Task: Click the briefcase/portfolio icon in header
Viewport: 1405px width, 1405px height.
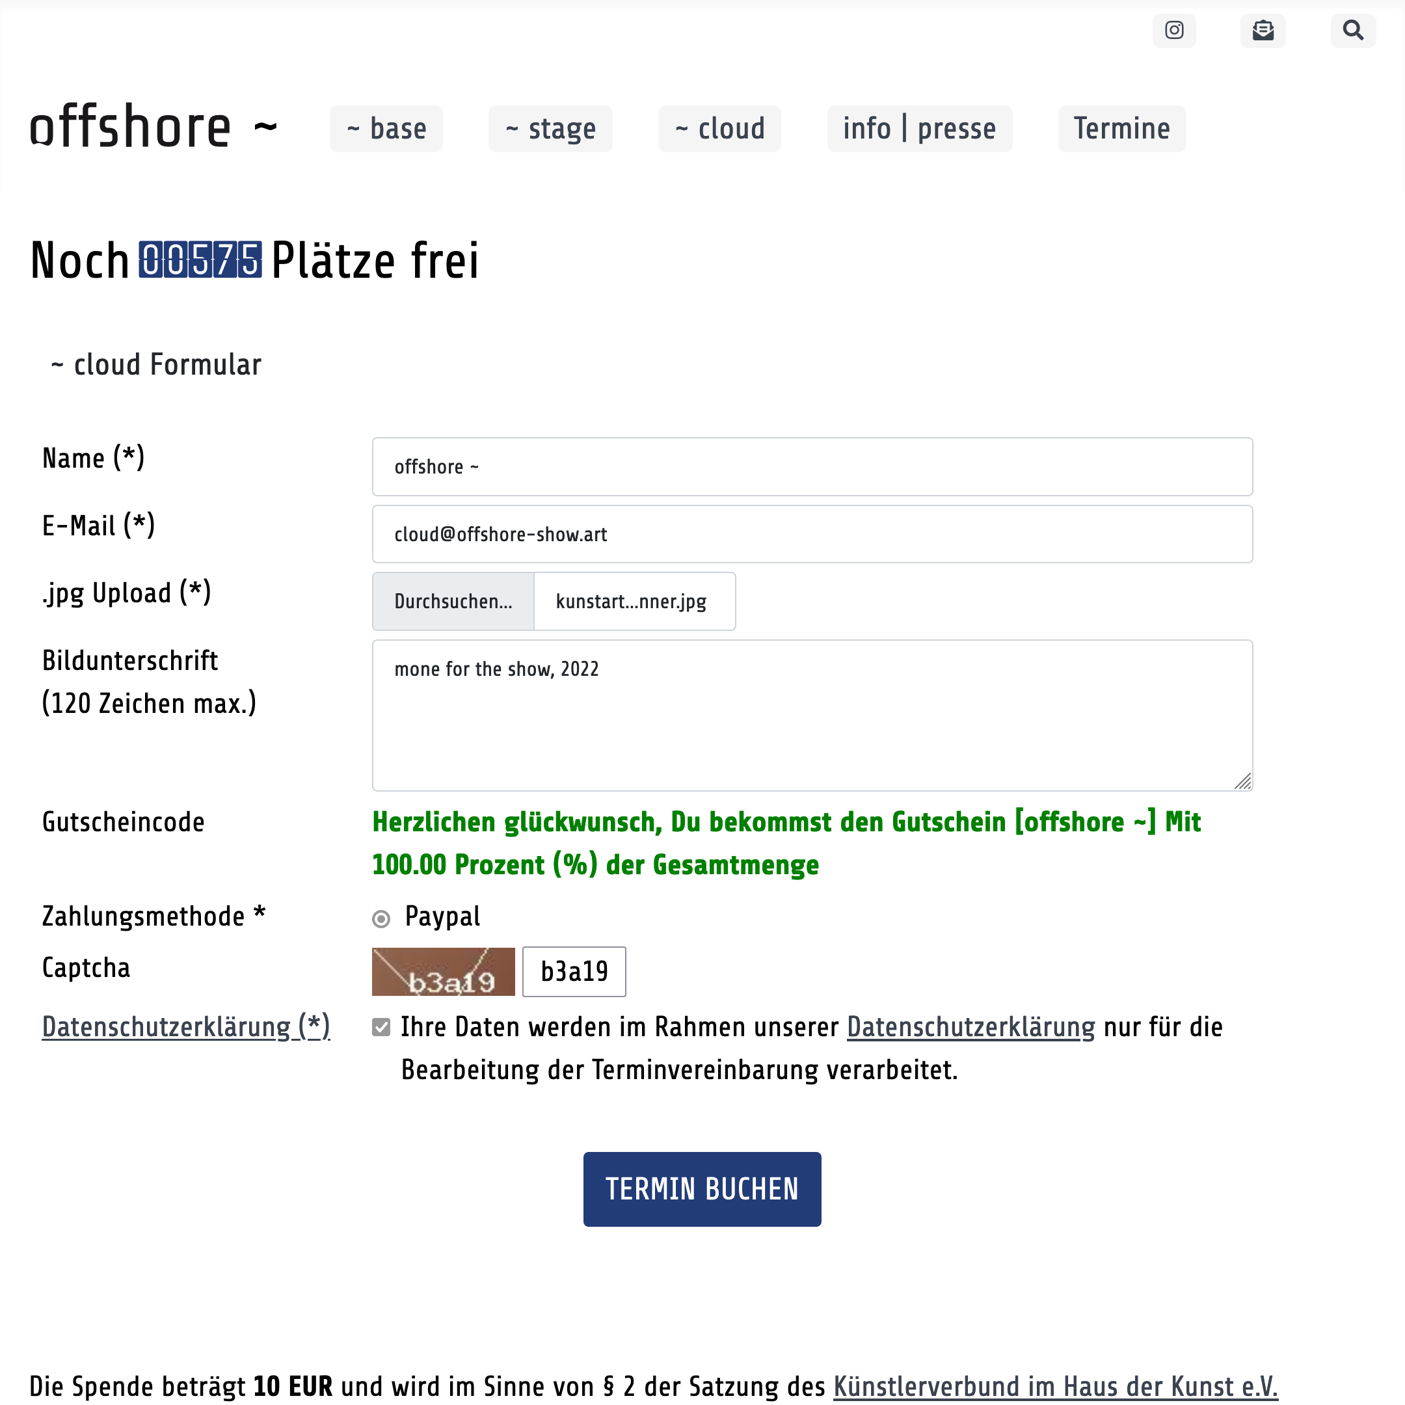Action: (1262, 29)
